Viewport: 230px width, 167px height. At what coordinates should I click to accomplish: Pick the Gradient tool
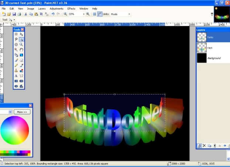coord(21,55)
